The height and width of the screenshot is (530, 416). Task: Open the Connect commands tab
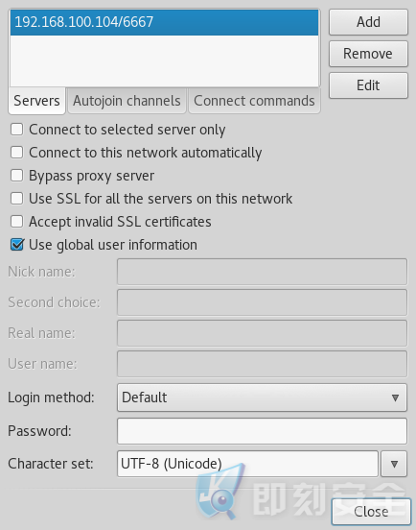point(254,101)
